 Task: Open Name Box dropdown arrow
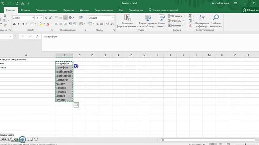coord(11,36)
